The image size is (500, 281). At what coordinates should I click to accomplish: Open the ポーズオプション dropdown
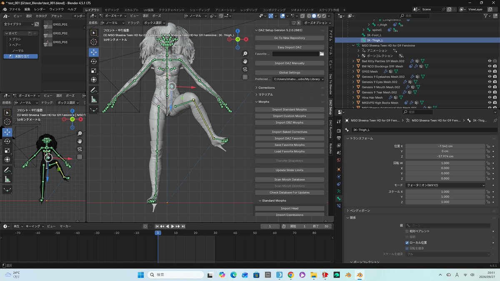tap(317, 23)
